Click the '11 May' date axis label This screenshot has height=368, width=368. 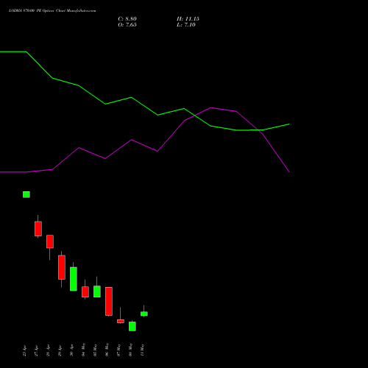[142, 350]
